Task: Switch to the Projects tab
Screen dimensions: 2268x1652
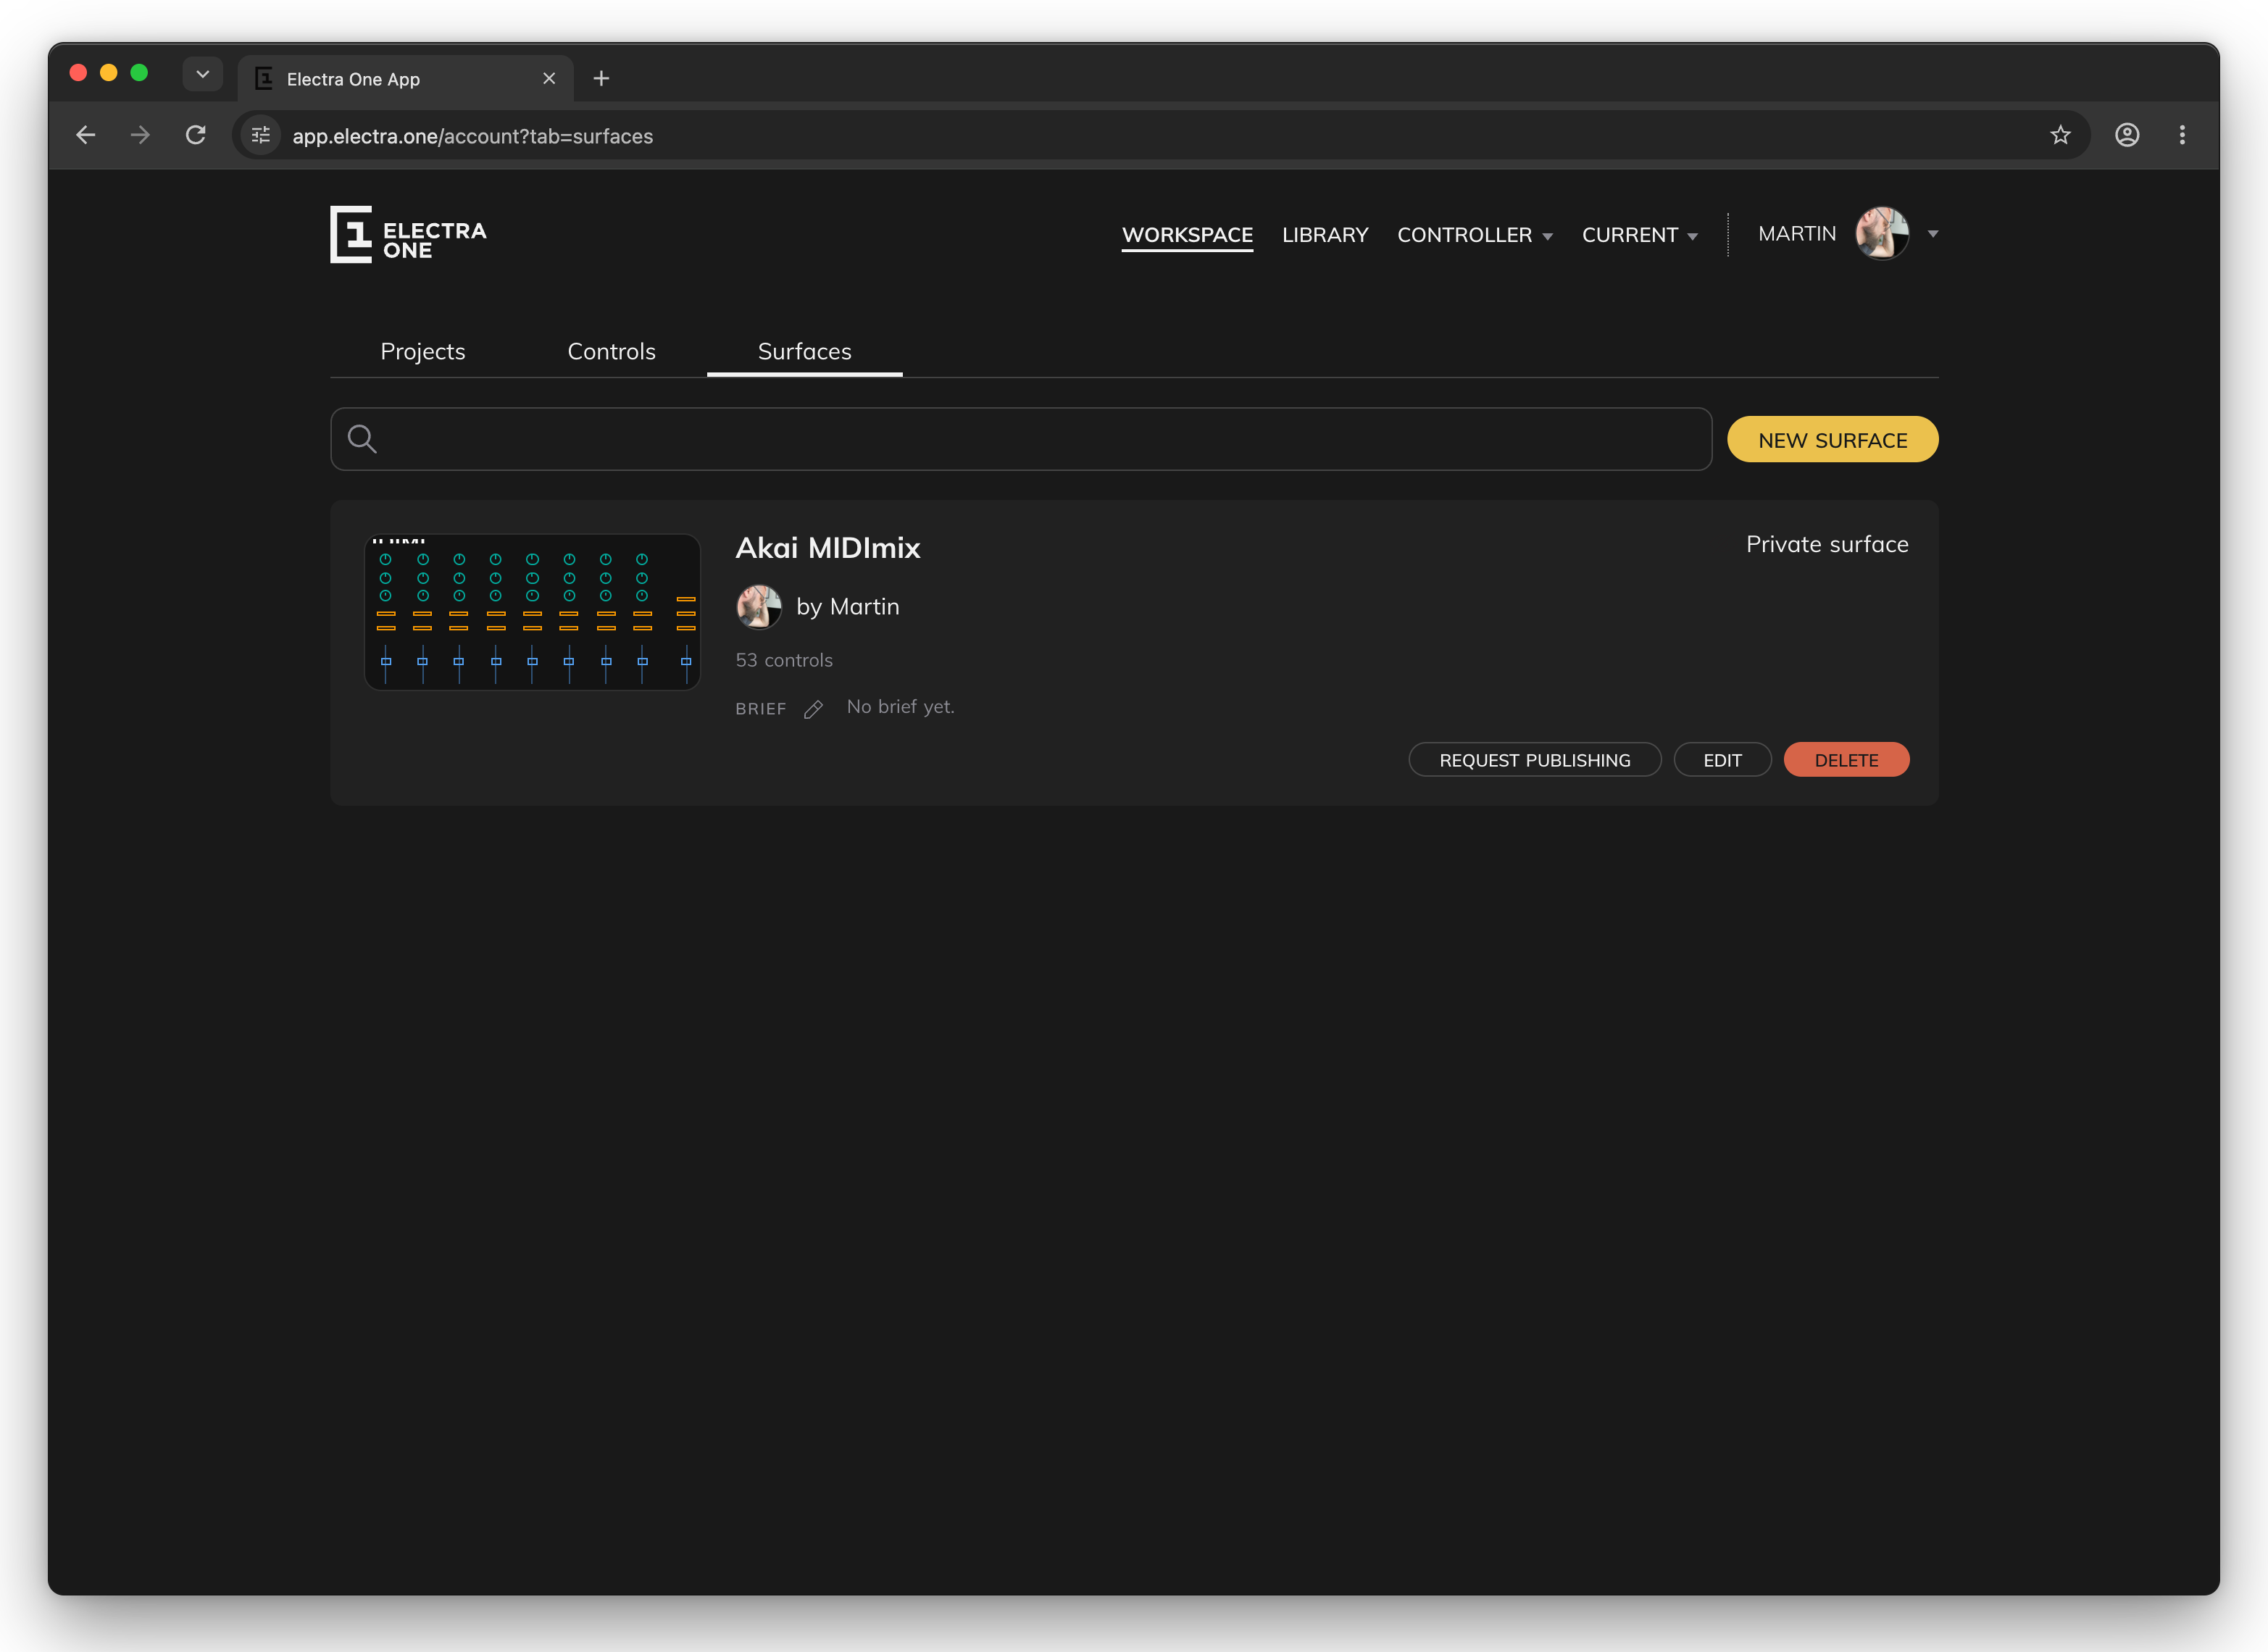Action: click(x=423, y=351)
